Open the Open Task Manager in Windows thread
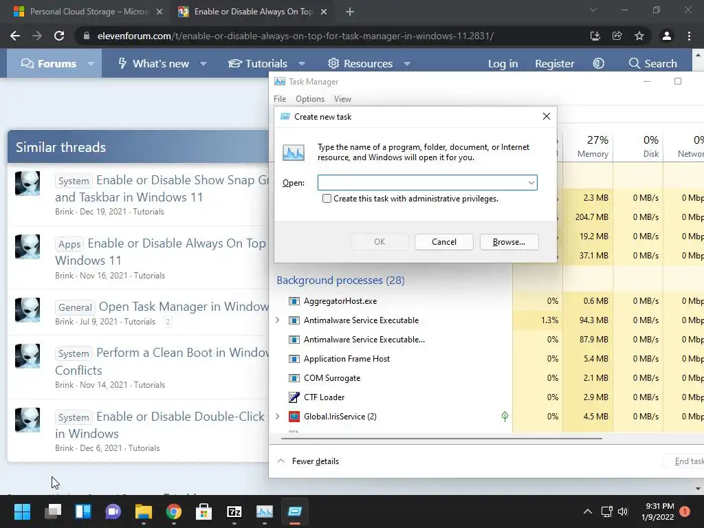 pos(184,307)
